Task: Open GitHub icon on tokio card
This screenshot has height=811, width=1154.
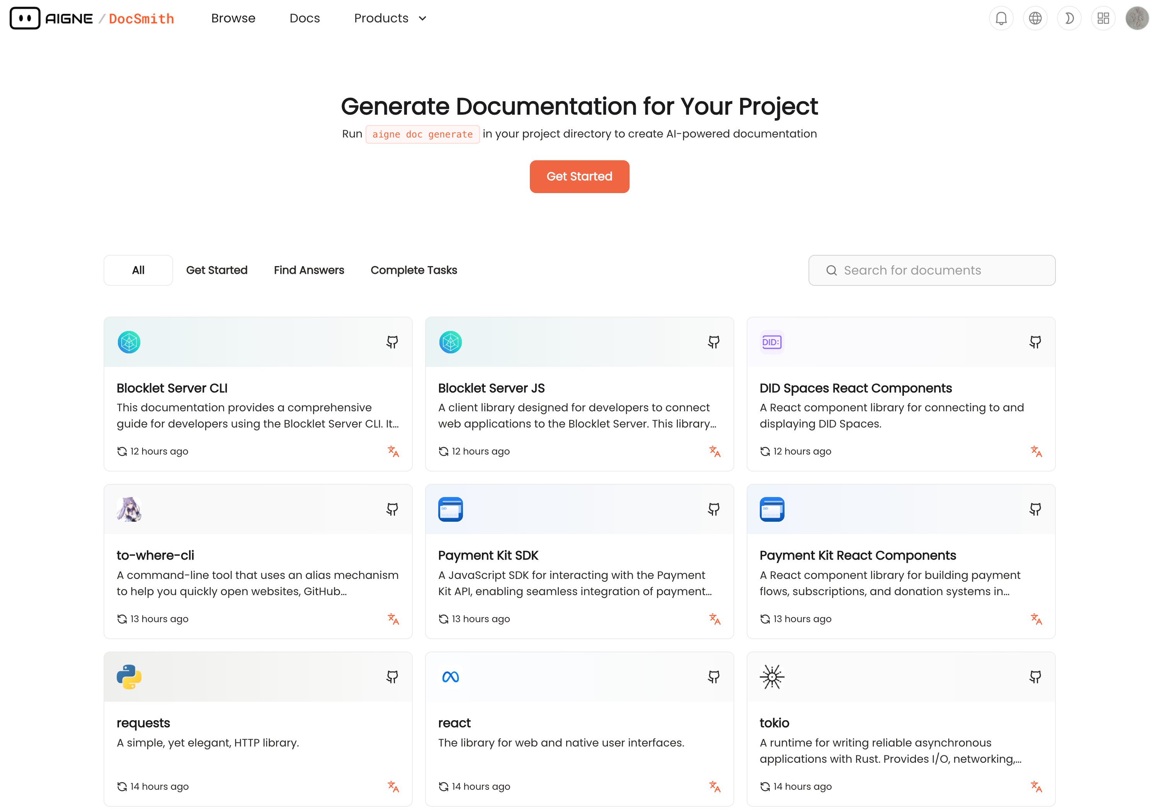Action: tap(1035, 677)
